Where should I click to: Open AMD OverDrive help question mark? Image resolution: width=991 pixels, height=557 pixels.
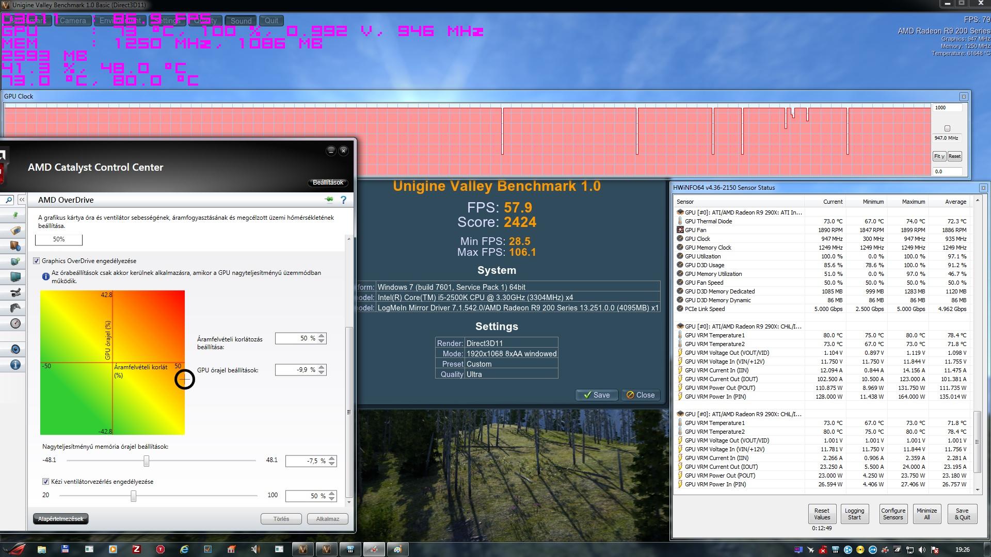pos(343,200)
